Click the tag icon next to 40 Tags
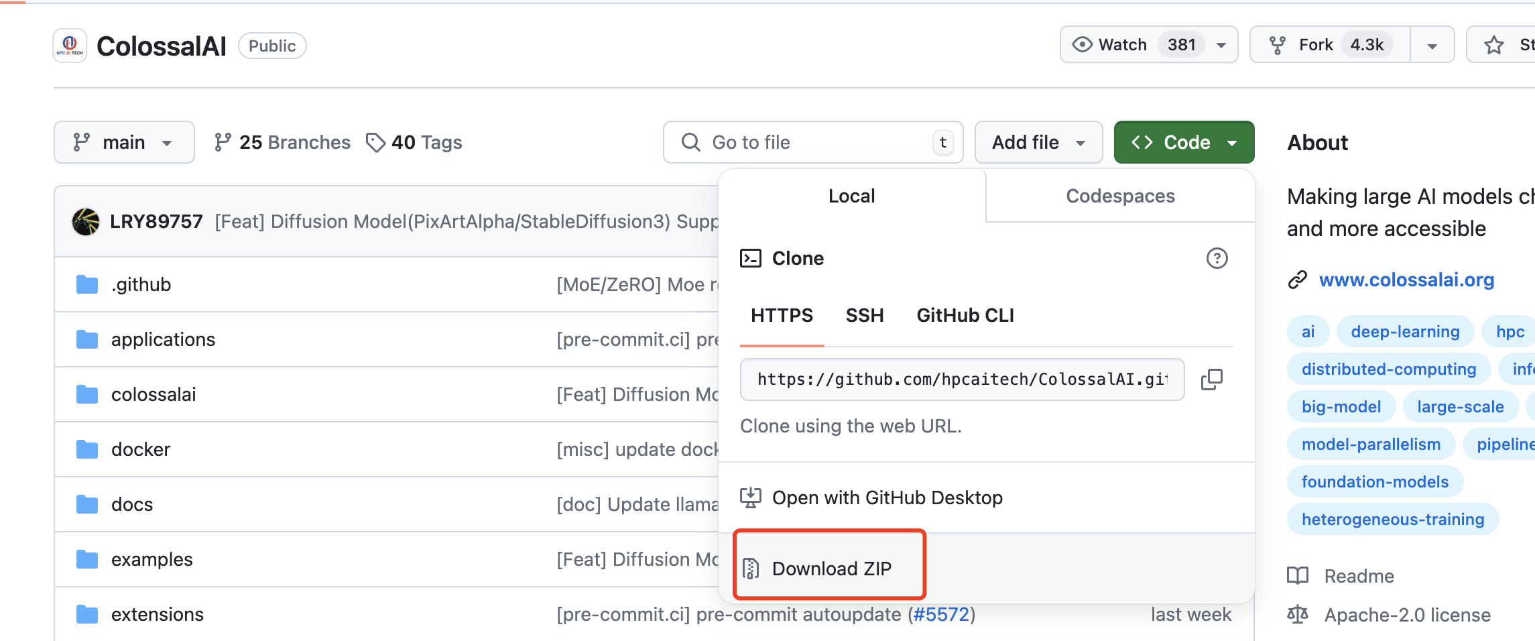Screen dimensions: 1535x641 click(375, 142)
